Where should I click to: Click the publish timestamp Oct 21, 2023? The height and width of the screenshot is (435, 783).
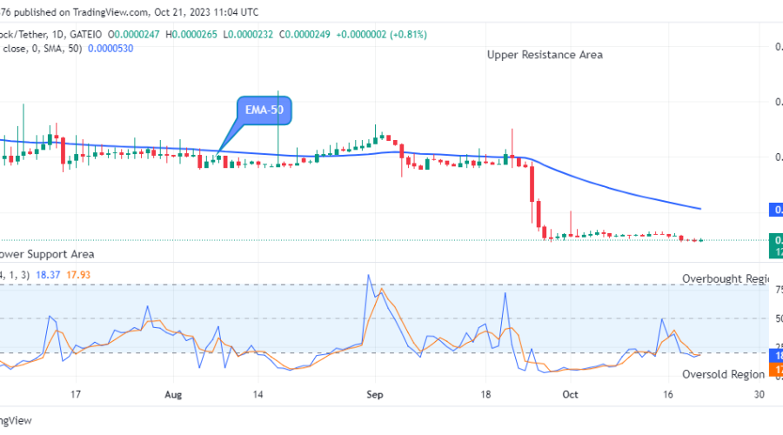click(x=181, y=12)
